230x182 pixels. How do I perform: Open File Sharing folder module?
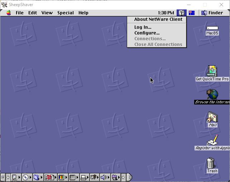pyautogui.click(x=38, y=177)
